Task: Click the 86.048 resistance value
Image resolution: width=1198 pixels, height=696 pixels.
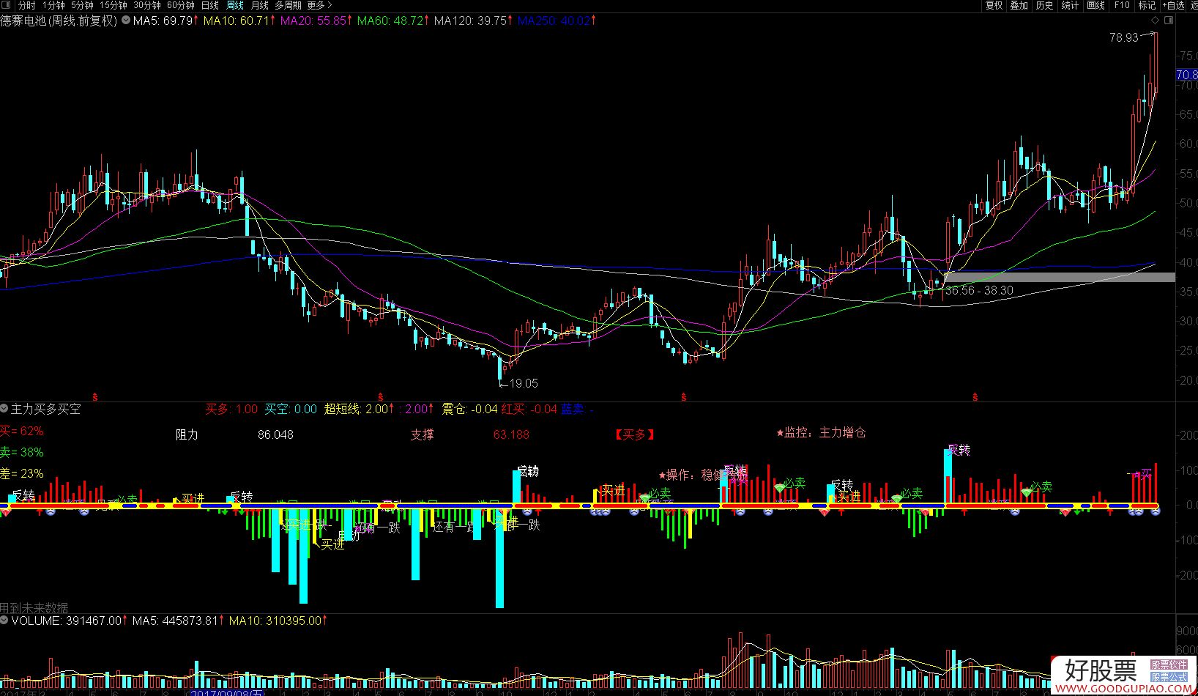Action: [x=275, y=434]
